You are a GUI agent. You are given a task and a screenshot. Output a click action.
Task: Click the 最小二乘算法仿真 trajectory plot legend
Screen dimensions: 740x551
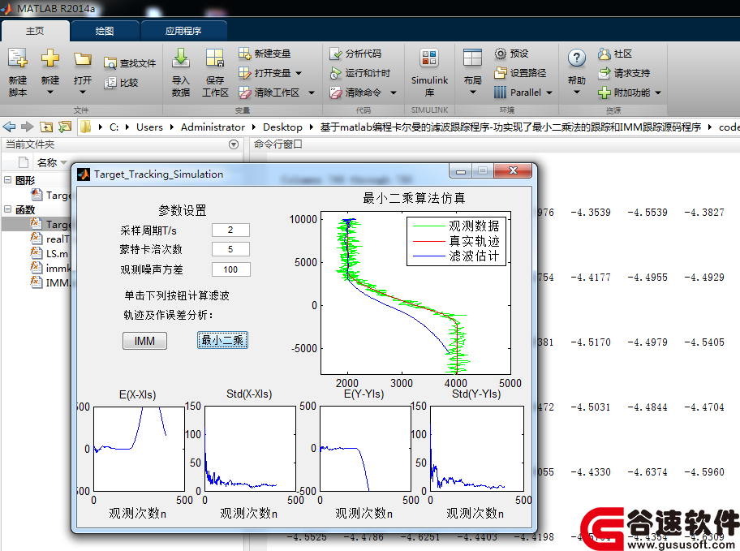point(456,241)
